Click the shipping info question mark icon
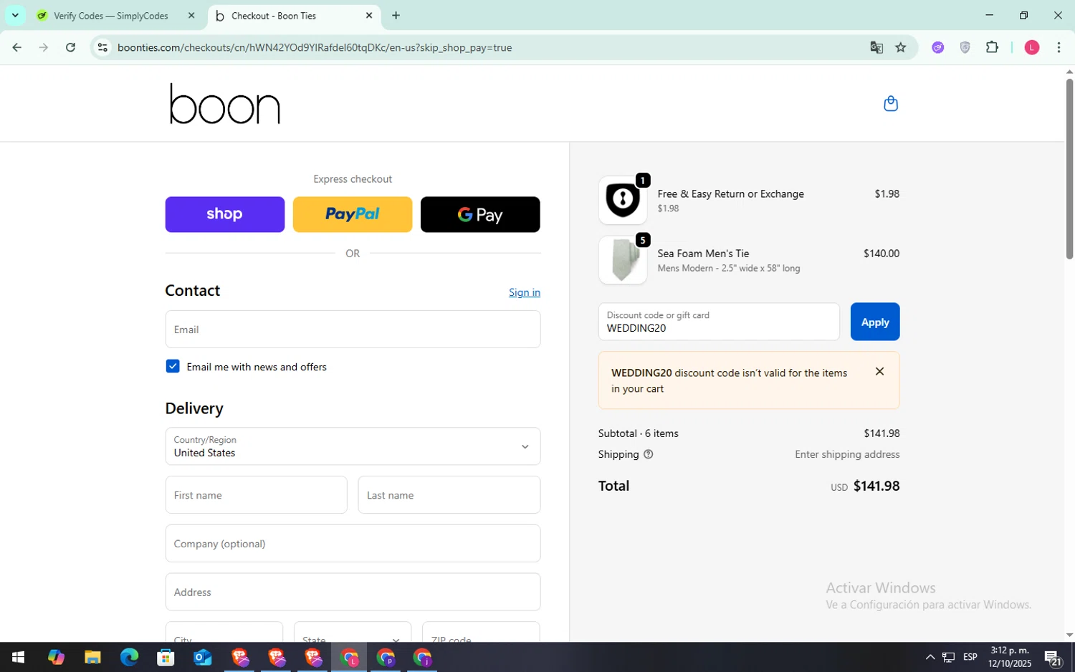Viewport: 1075px width, 672px height. 649,454
